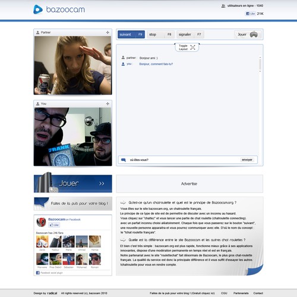Open fan photo labeled Sébastien
This screenshot has height=297, width=297.
[x=68, y=259]
